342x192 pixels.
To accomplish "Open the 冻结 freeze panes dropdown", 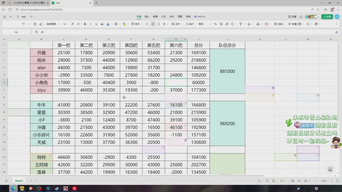I will tap(280, 24).
